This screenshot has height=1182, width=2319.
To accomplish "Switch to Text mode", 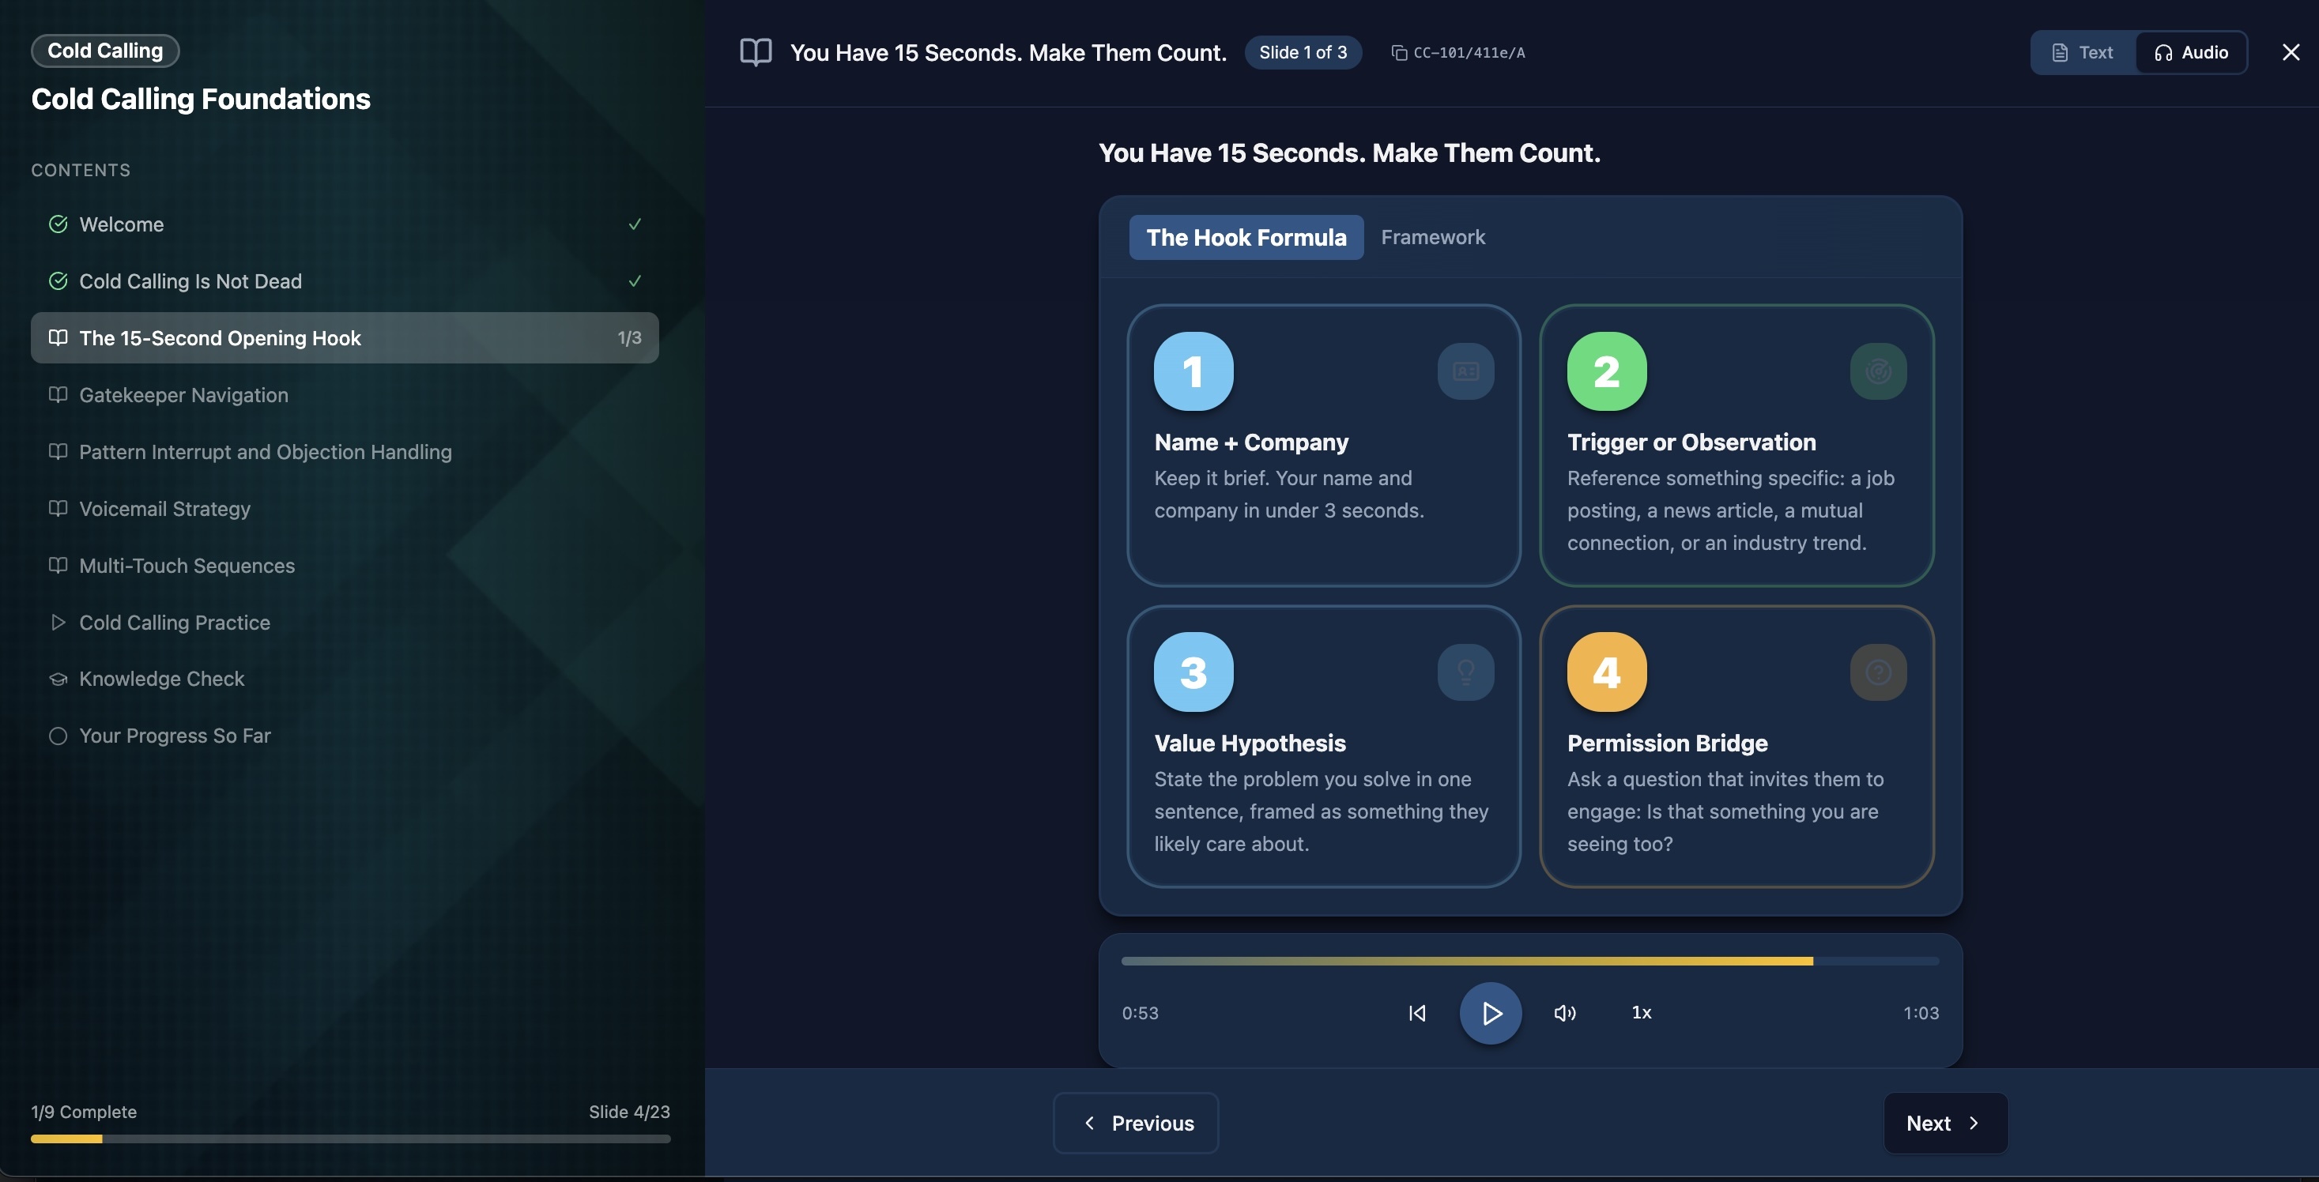I will (x=2082, y=52).
